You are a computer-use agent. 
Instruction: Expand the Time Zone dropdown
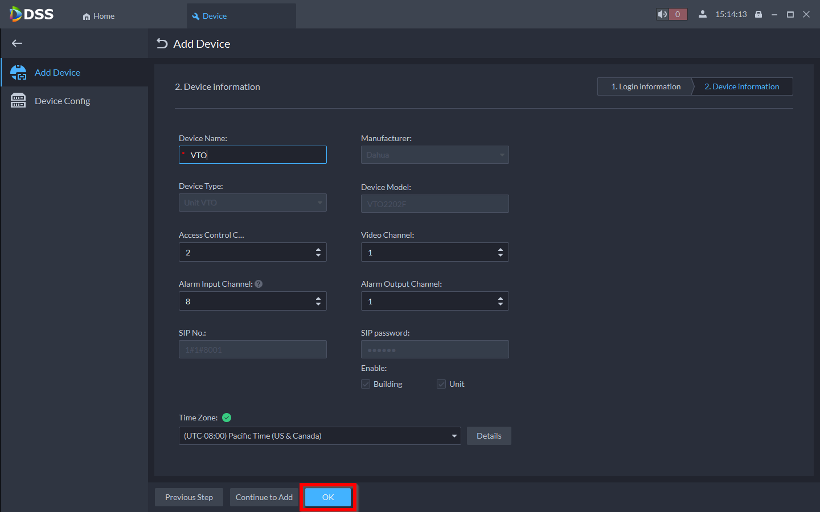[x=454, y=436]
